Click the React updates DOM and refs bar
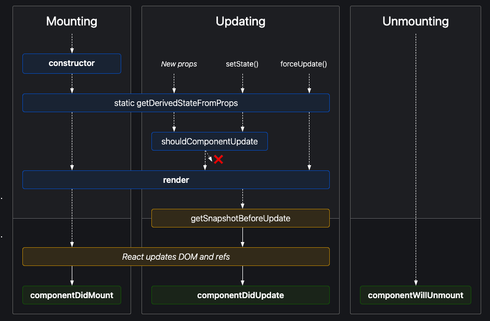The width and height of the screenshot is (490, 321). [176, 257]
